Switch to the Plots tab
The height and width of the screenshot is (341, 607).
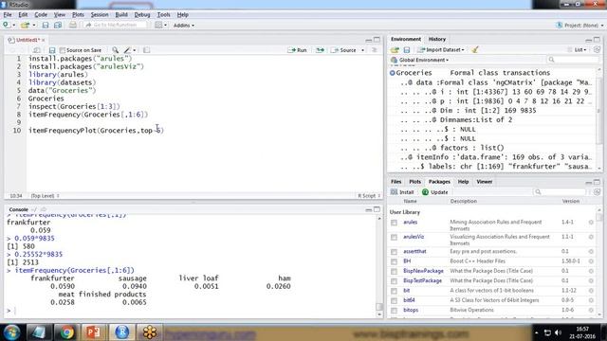click(x=415, y=182)
